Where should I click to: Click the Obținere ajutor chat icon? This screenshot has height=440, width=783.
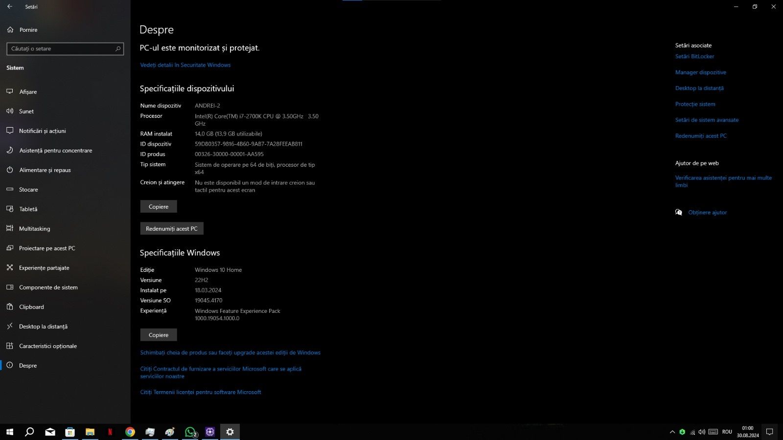(679, 212)
